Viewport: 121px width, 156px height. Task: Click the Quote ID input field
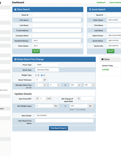point(114,15)
